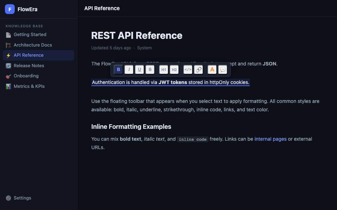The image size is (337, 210).
Task: Click the FlowEra logo icon
Action: point(10,9)
